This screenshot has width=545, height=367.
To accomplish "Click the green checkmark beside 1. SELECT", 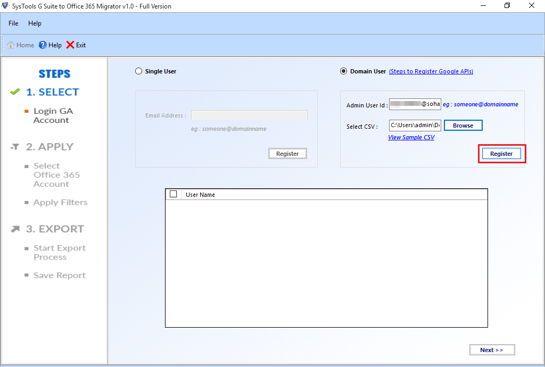I will [15, 91].
